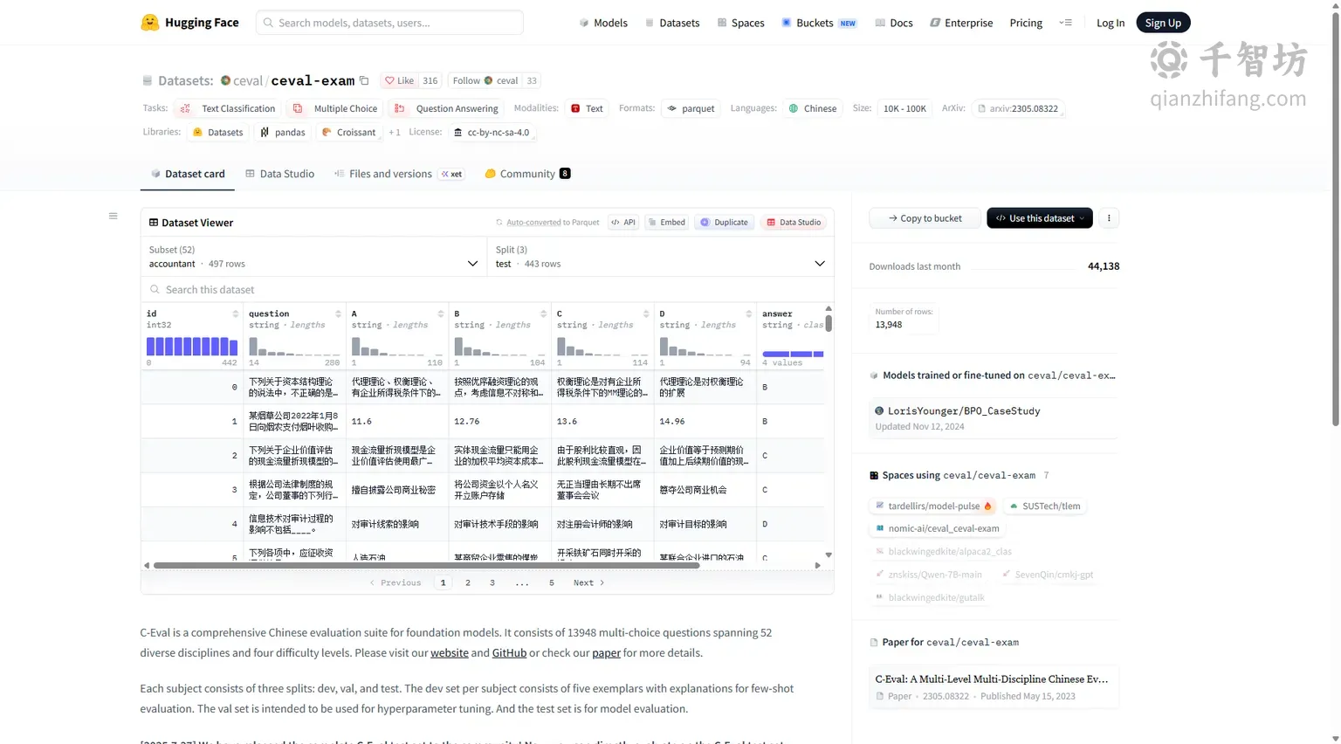Click the Sign Up button
Screen dimensions: 1341x744
tap(1163, 23)
